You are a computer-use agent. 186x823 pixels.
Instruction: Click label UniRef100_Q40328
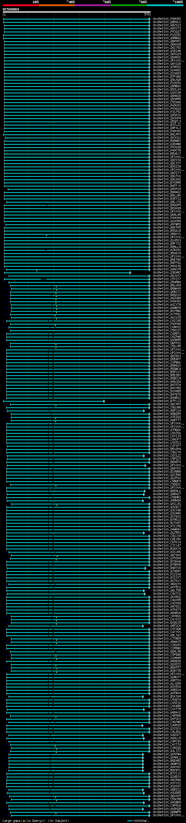167,64
